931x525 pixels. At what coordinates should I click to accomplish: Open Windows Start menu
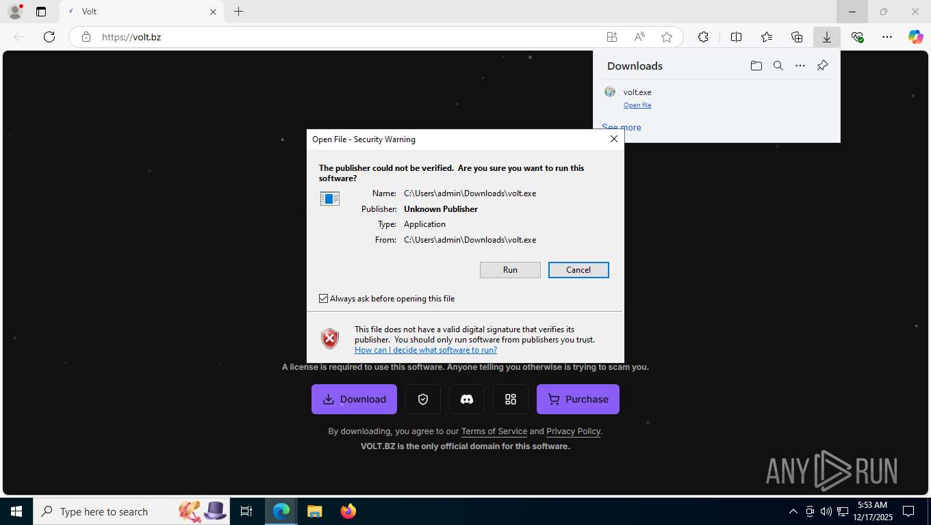coord(16,511)
